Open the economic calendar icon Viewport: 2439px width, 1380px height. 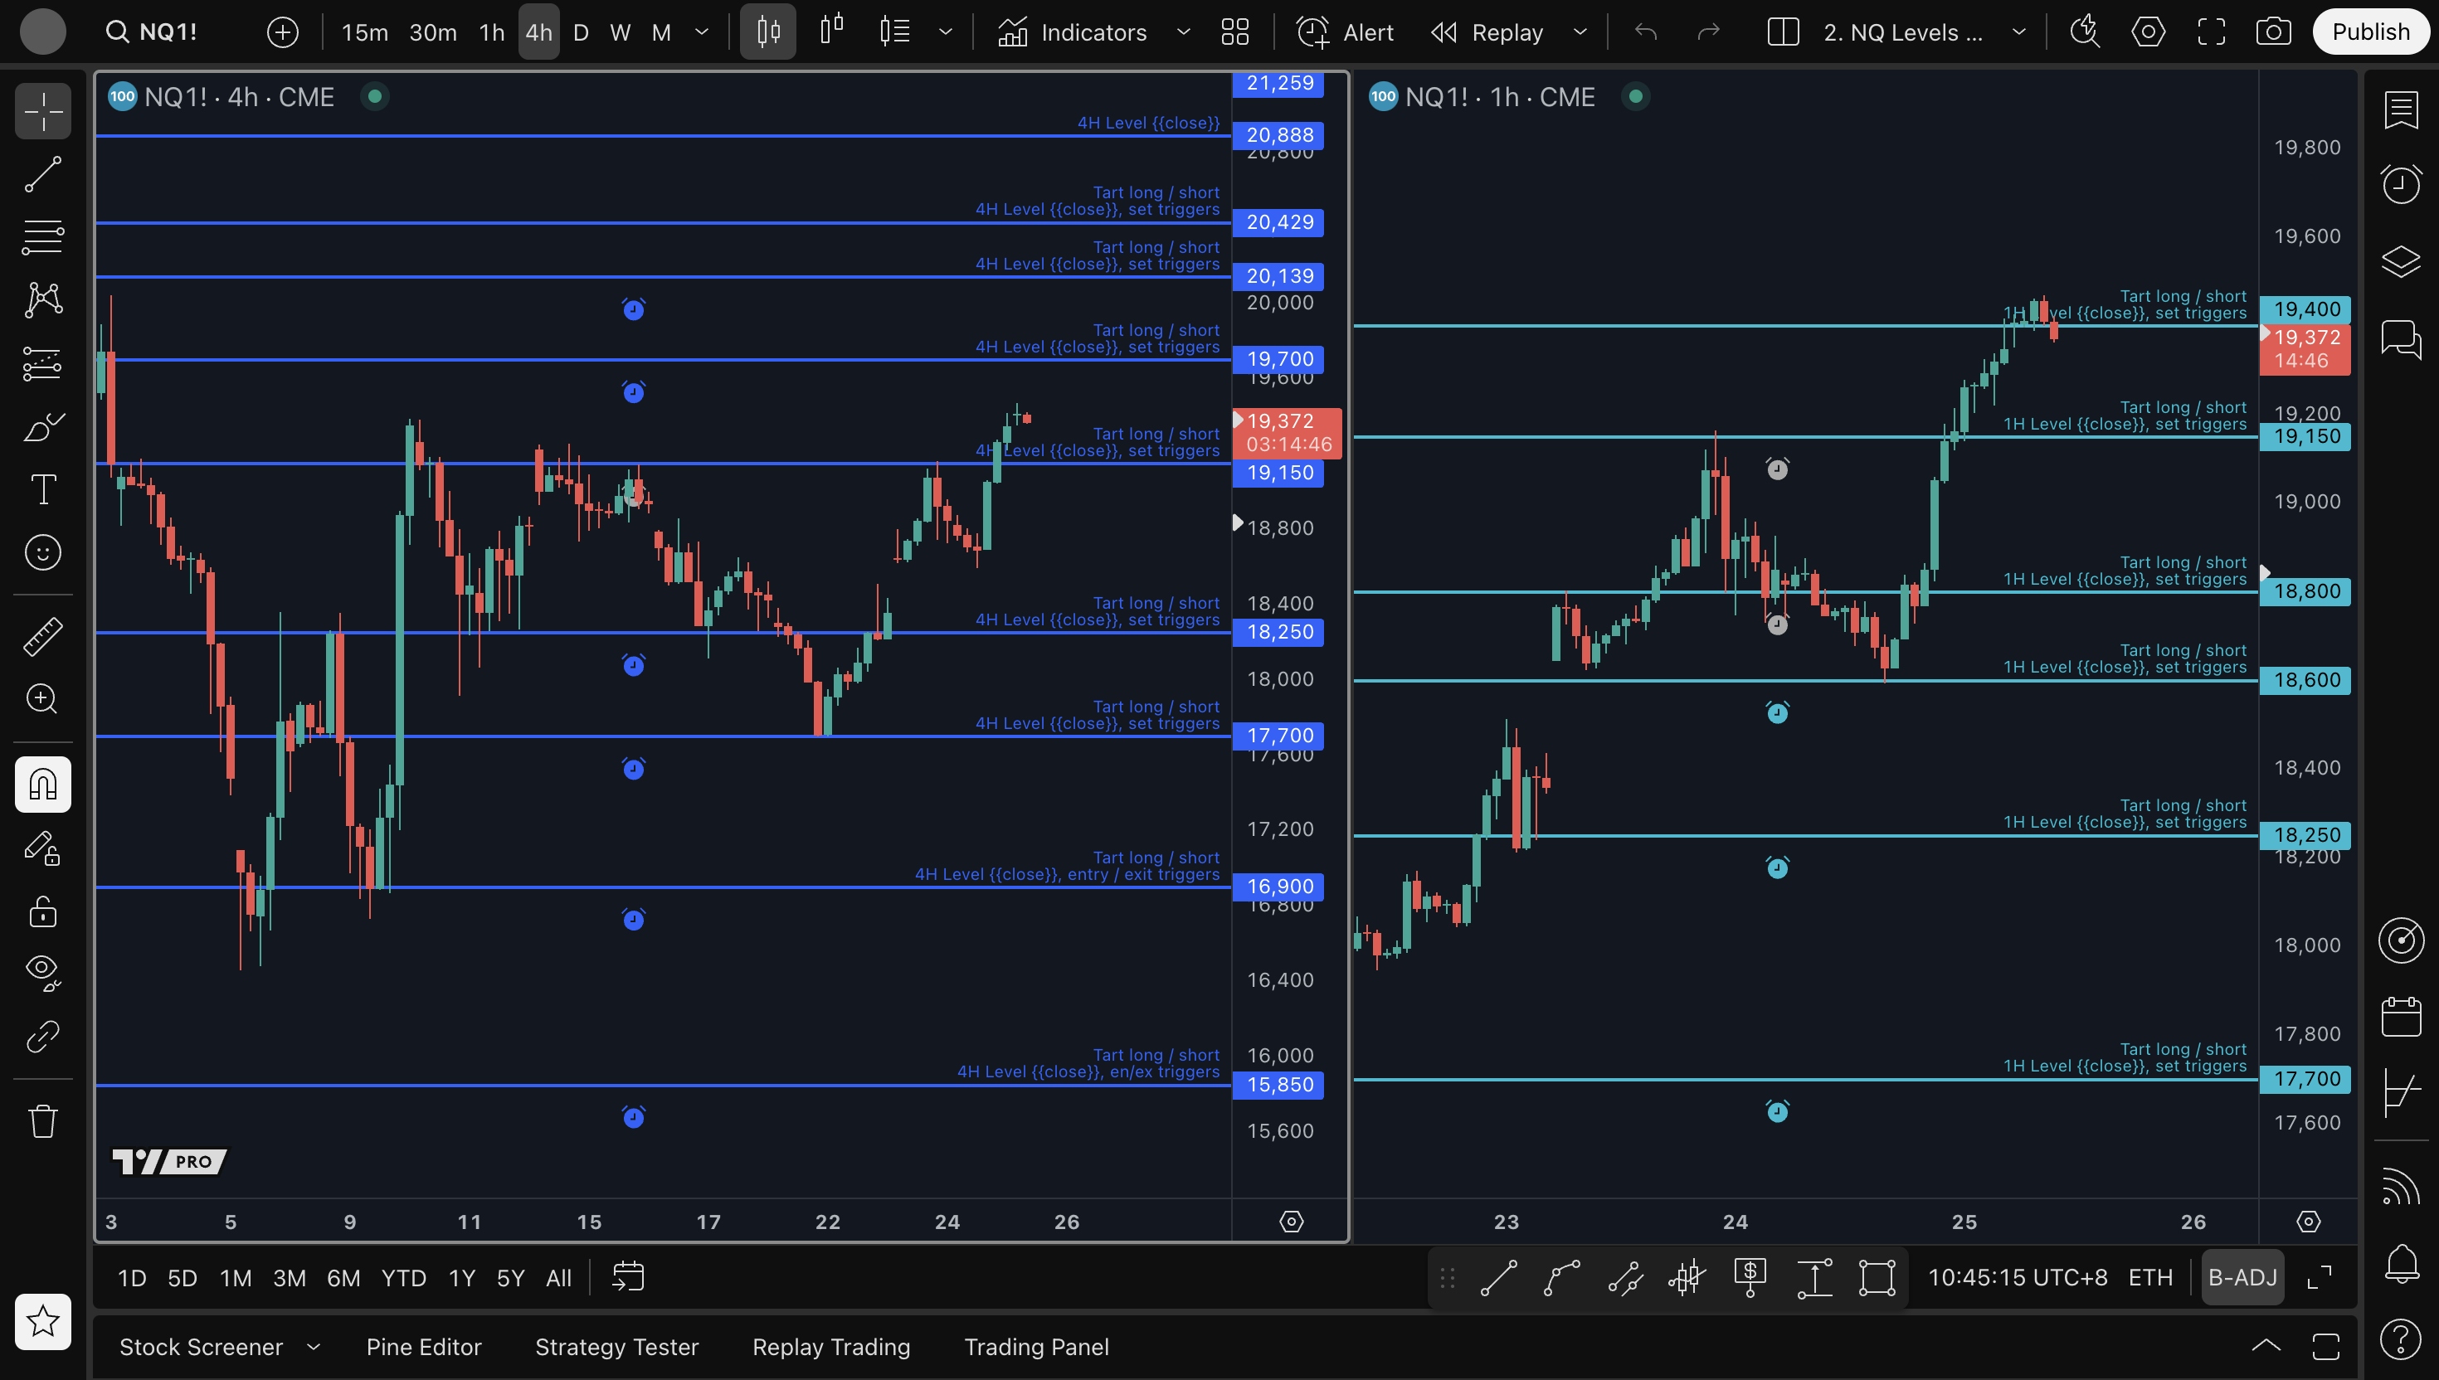2400,1017
